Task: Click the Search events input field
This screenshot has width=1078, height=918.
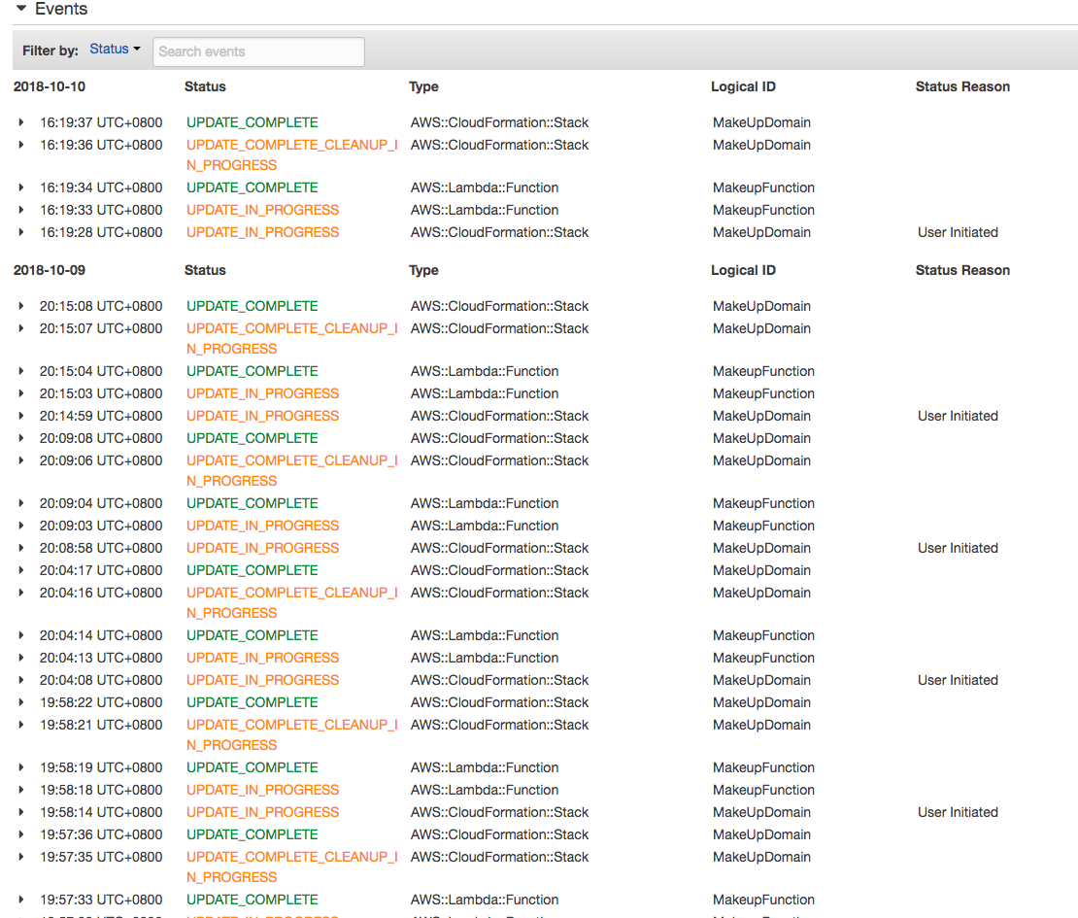Action: point(258,51)
